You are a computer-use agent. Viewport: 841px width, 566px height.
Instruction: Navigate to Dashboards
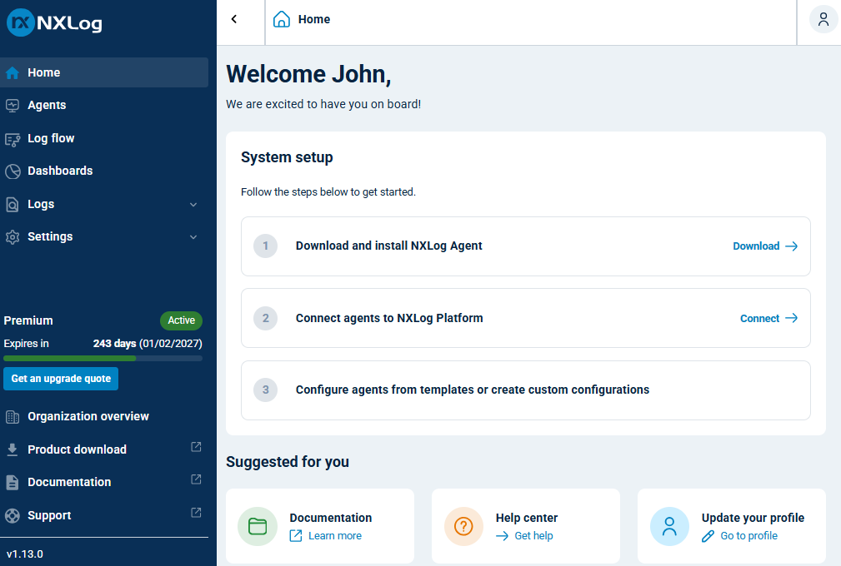pos(104,171)
